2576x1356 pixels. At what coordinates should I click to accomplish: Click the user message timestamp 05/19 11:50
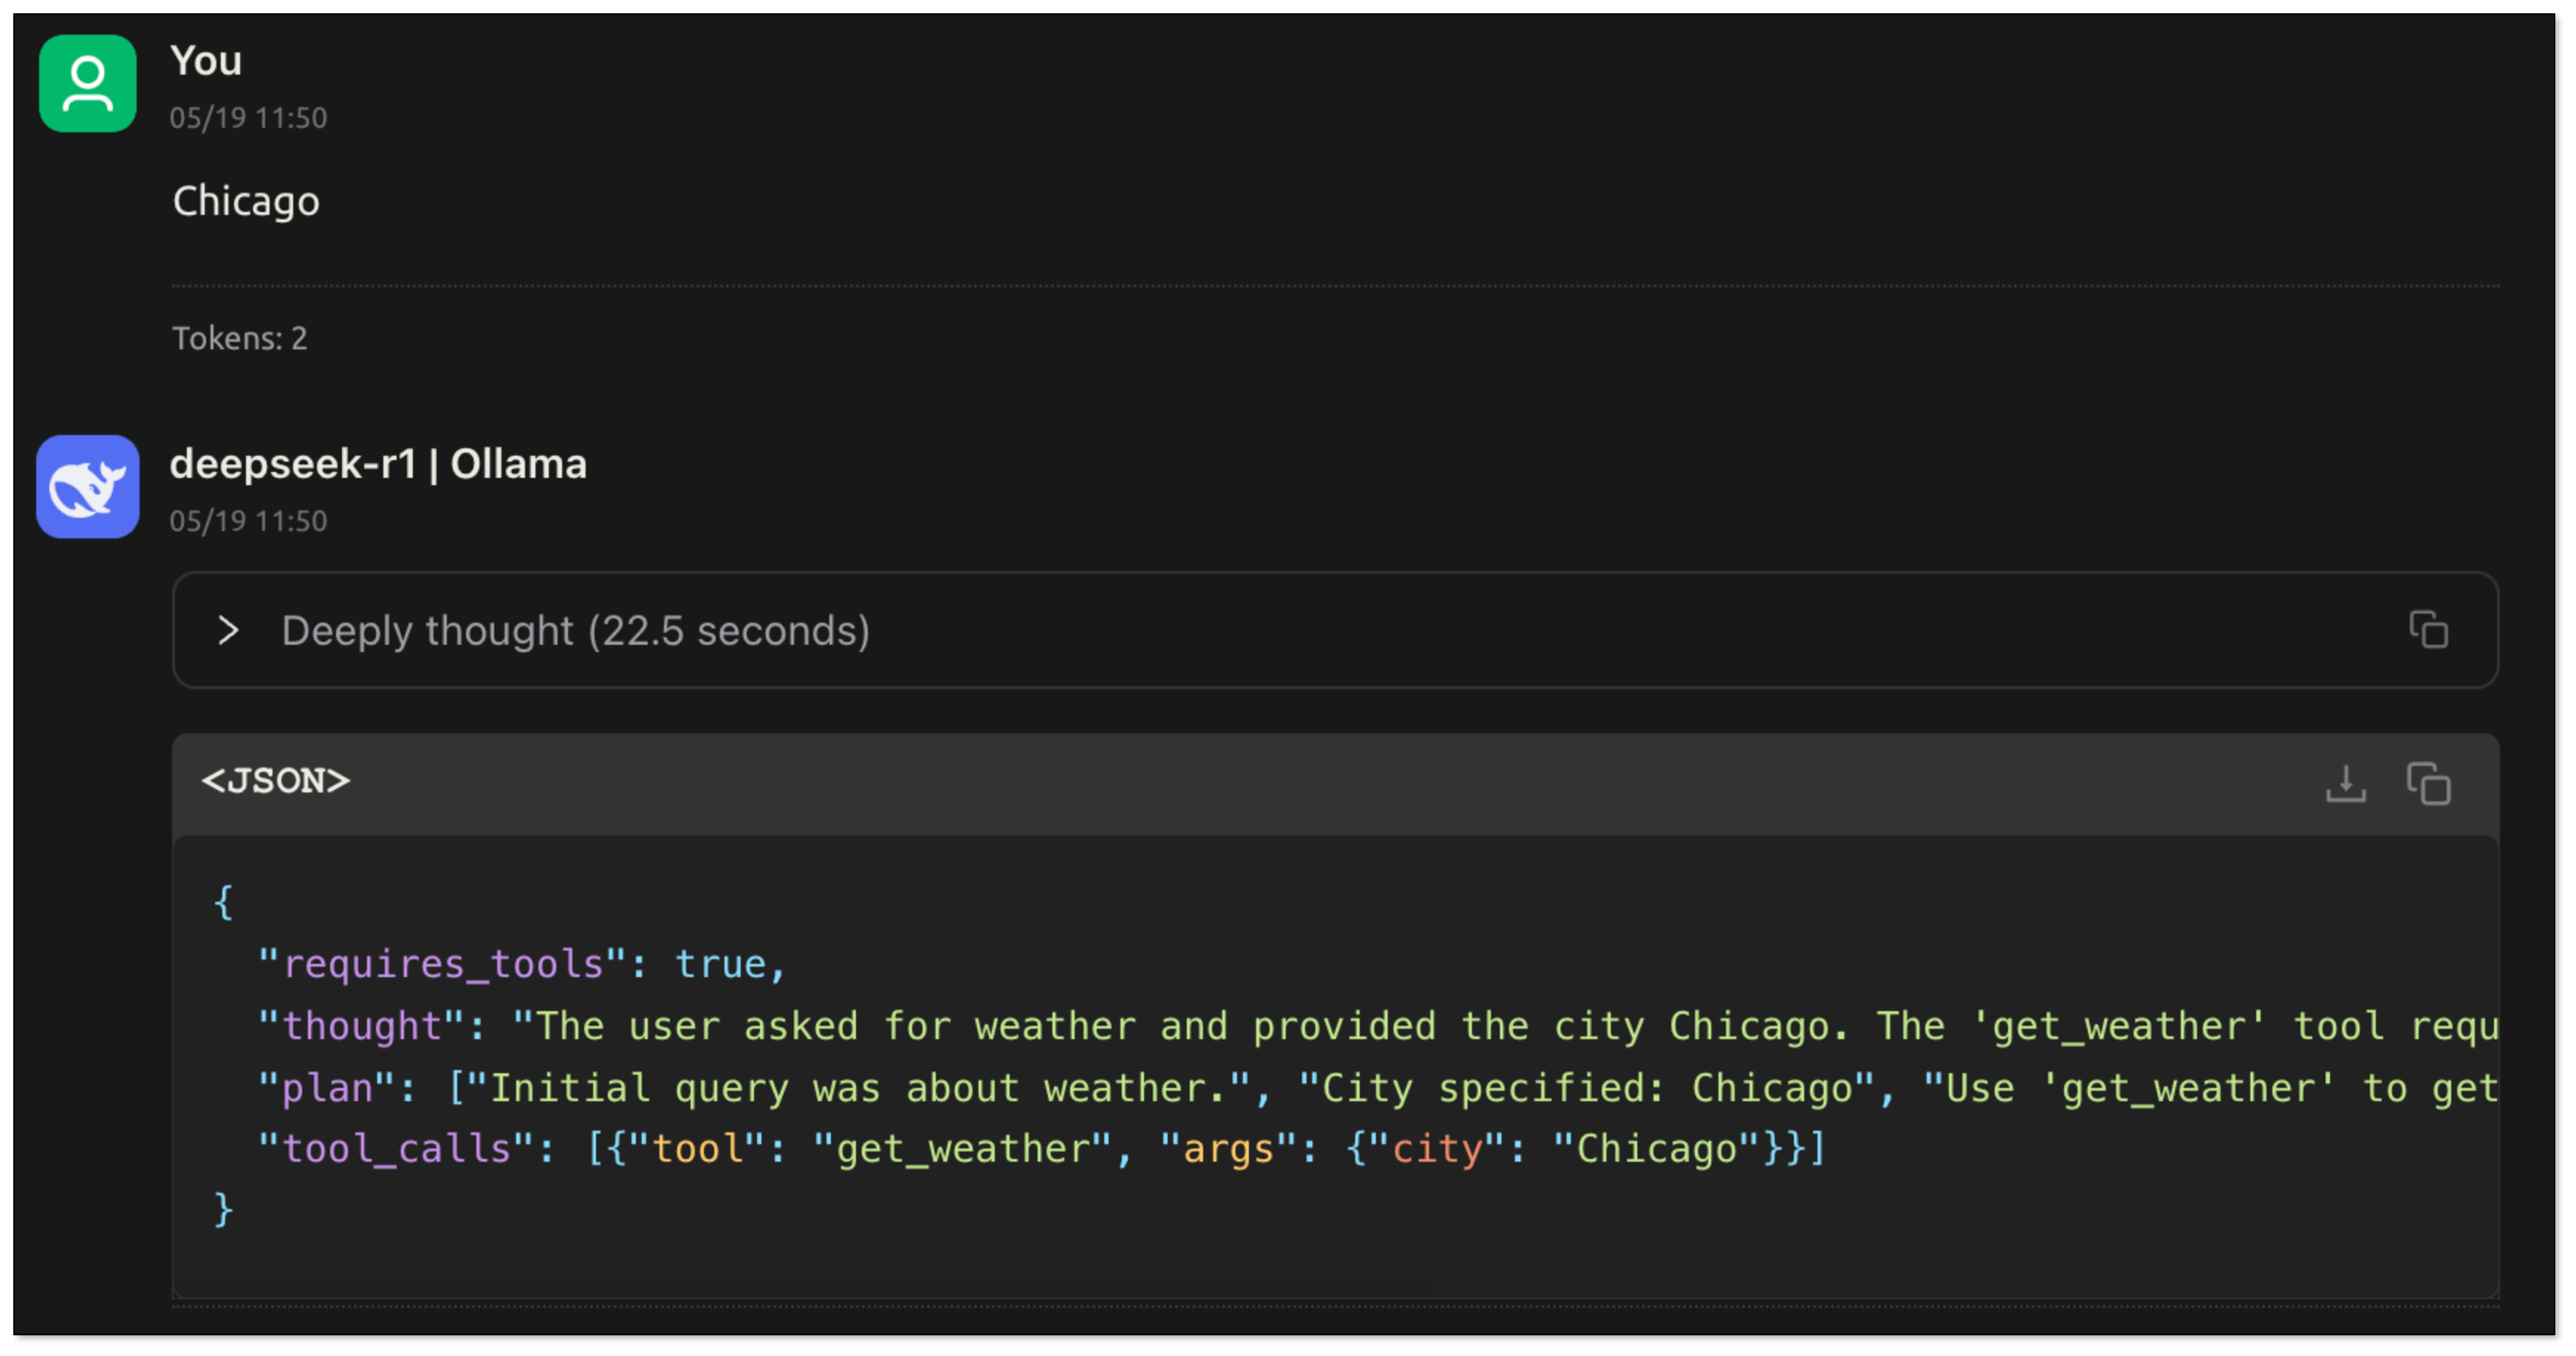tap(248, 118)
